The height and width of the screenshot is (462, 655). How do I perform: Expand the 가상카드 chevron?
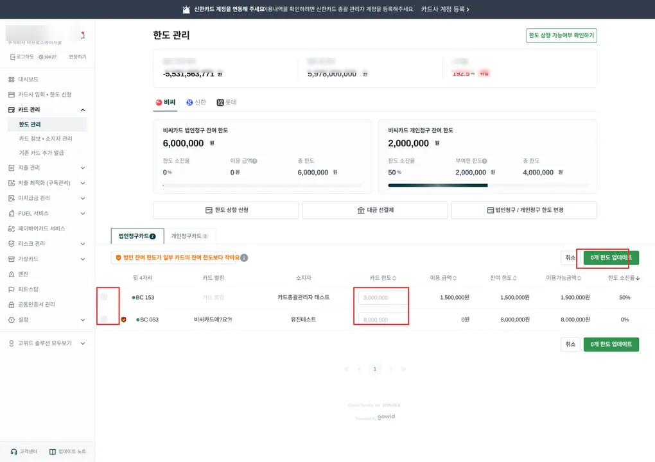83,259
